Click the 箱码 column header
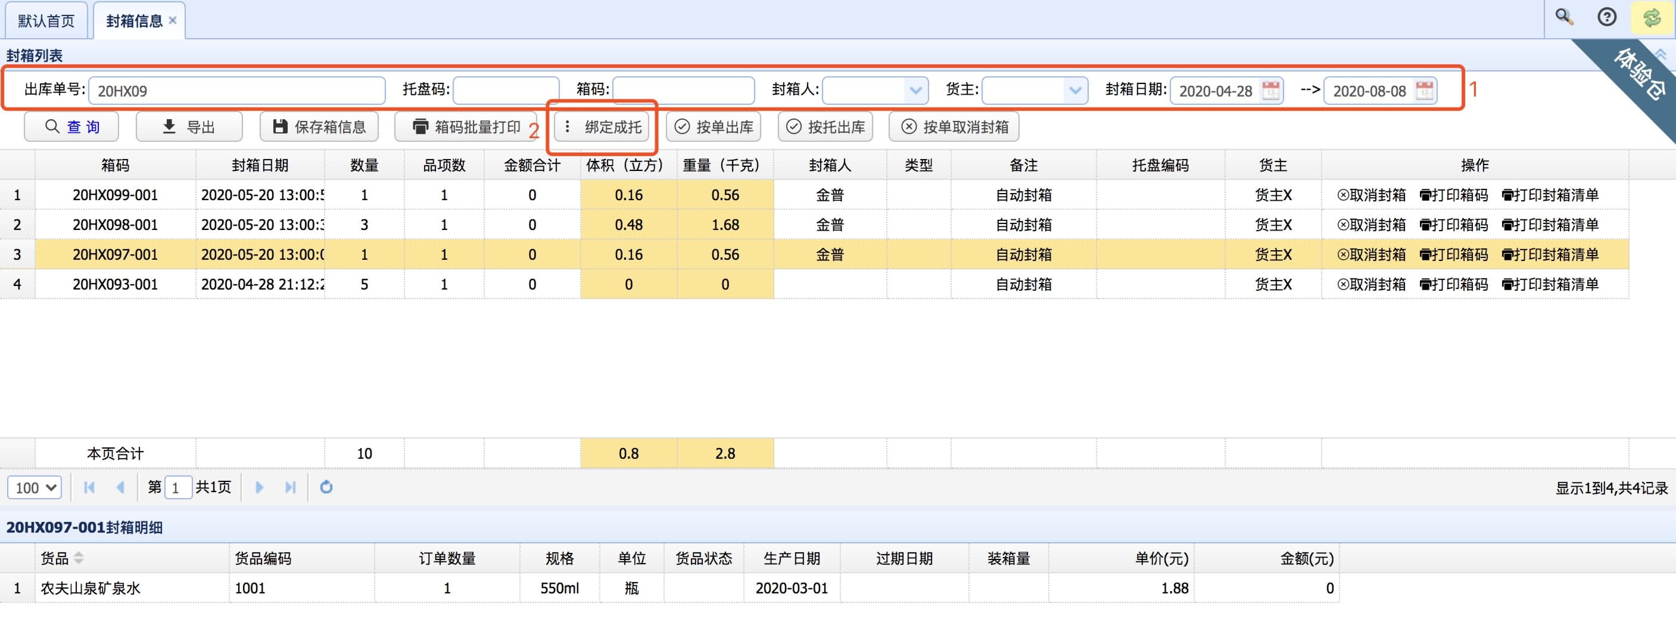 [x=115, y=164]
